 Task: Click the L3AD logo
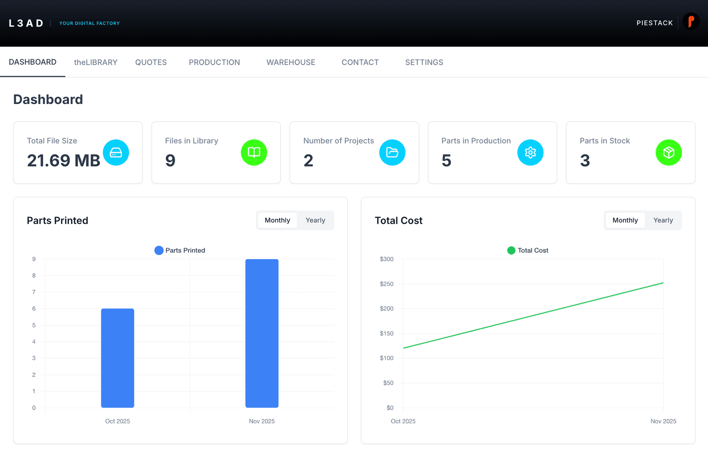(25, 23)
